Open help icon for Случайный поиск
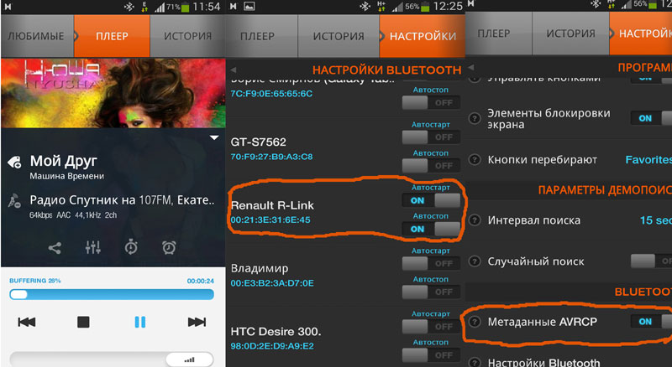The image size is (672, 367). pyautogui.click(x=475, y=261)
